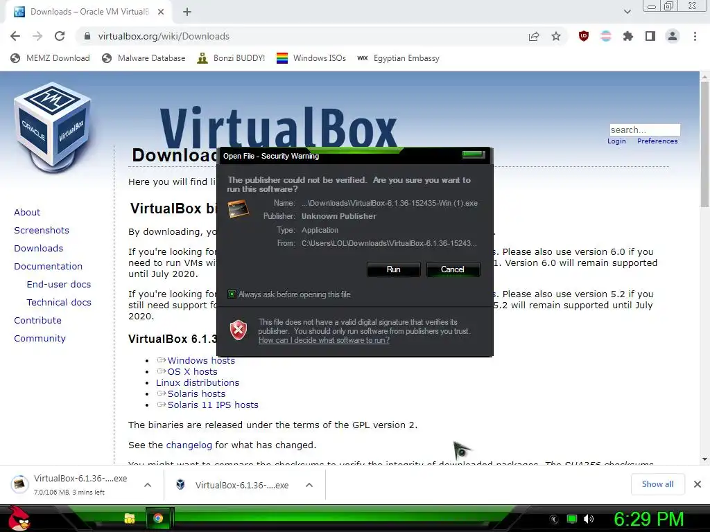
Task: Click the Preferences link
Action: pos(657,141)
